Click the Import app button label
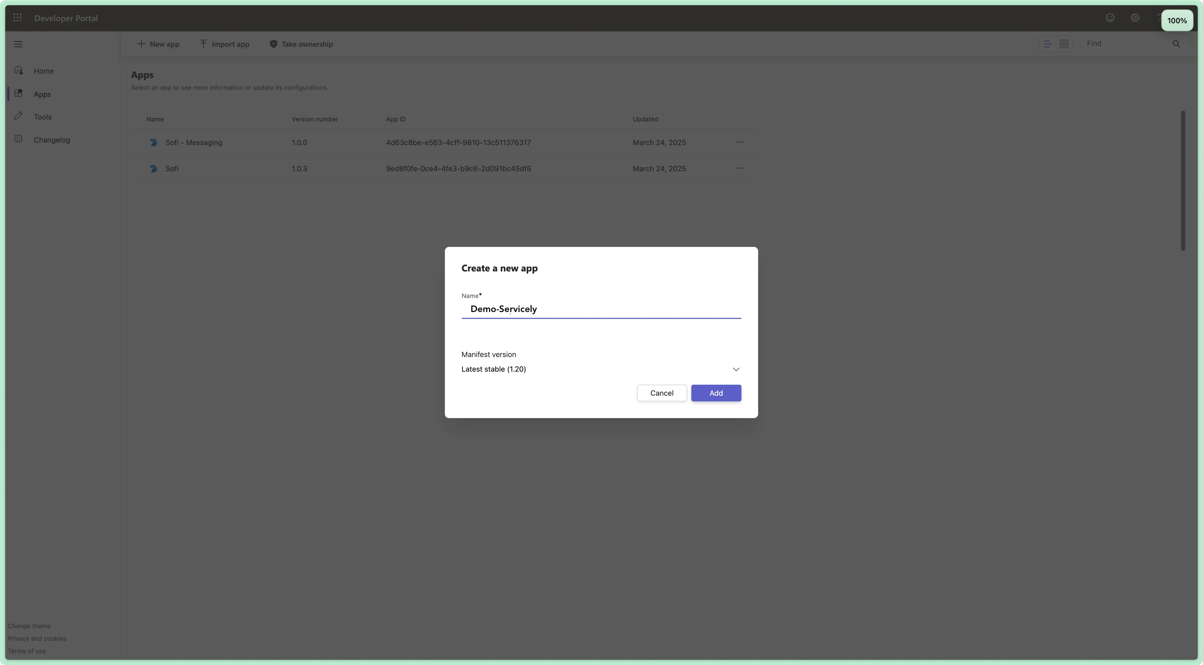The image size is (1203, 665). click(230, 44)
